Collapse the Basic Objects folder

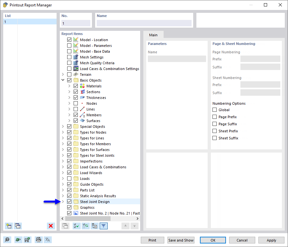(x=63, y=80)
